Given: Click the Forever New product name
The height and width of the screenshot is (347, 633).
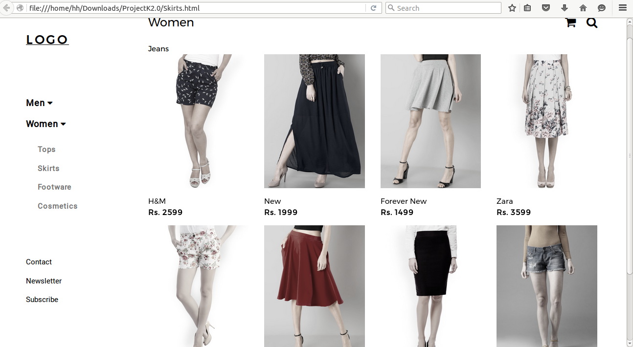Looking at the screenshot, I should coord(404,201).
